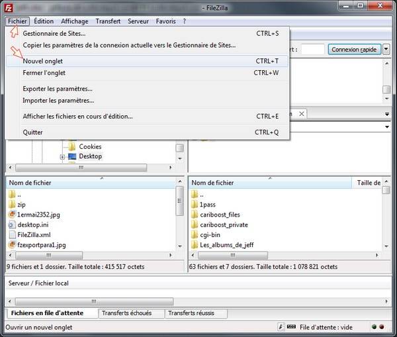
Task: Open the ? help menu
Action: (x=185, y=21)
